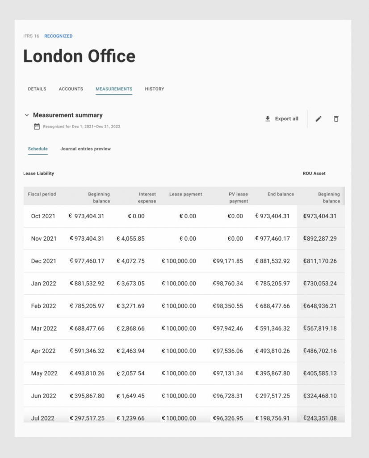This screenshot has width=369, height=458.
Task: Open the Accounts tab
Action: (x=71, y=89)
